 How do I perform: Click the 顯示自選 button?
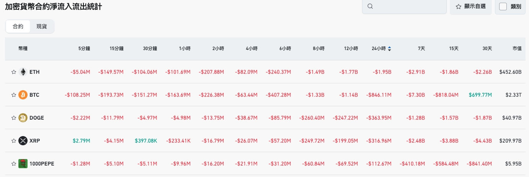[x=470, y=6]
